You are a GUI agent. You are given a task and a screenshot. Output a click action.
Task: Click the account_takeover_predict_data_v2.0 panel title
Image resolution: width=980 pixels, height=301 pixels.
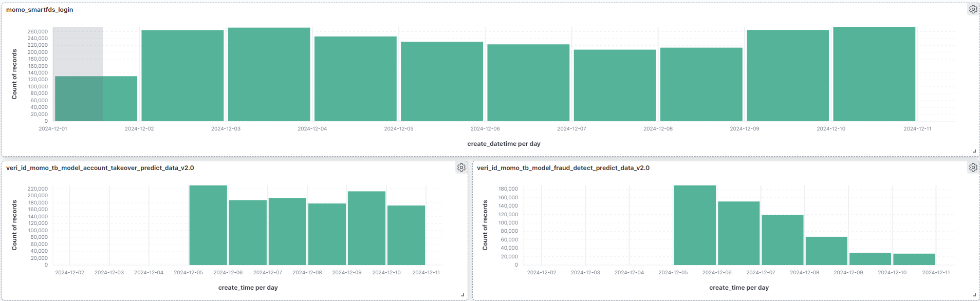[x=100, y=168]
